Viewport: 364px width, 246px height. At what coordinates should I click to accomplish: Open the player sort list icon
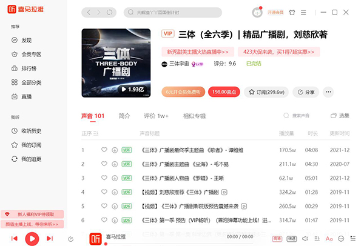[317, 239]
